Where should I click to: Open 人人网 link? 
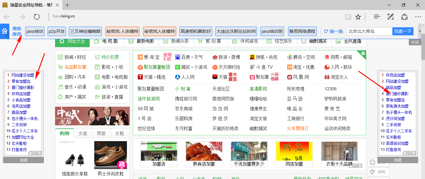click(x=185, y=77)
